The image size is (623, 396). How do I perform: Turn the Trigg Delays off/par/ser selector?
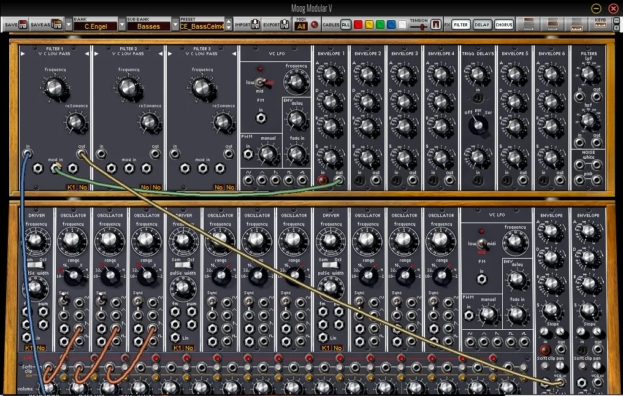pos(478,126)
